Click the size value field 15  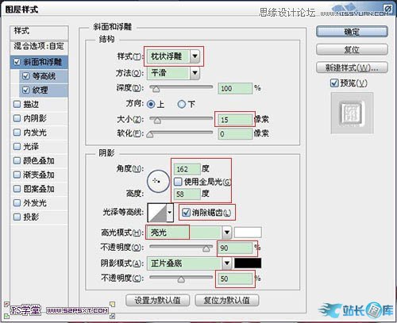(x=235, y=120)
